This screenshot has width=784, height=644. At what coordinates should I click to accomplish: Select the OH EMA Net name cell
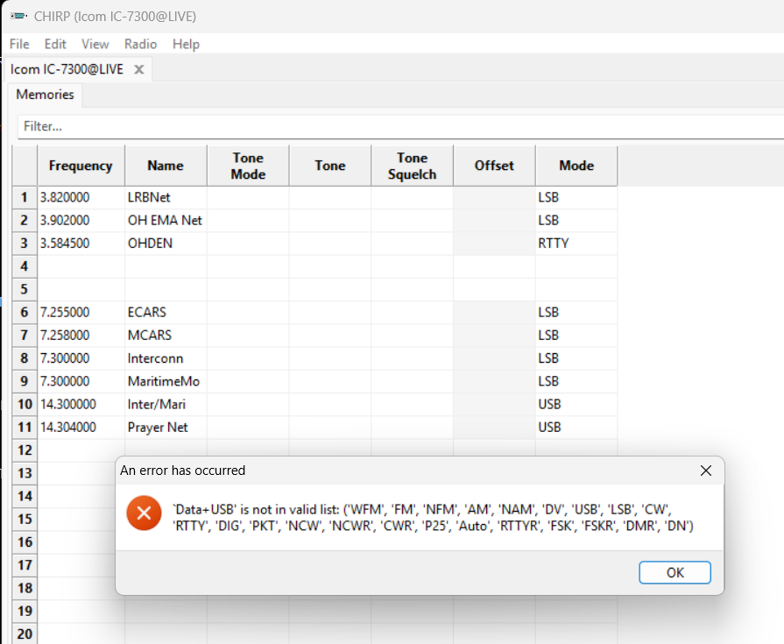(166, 221)
